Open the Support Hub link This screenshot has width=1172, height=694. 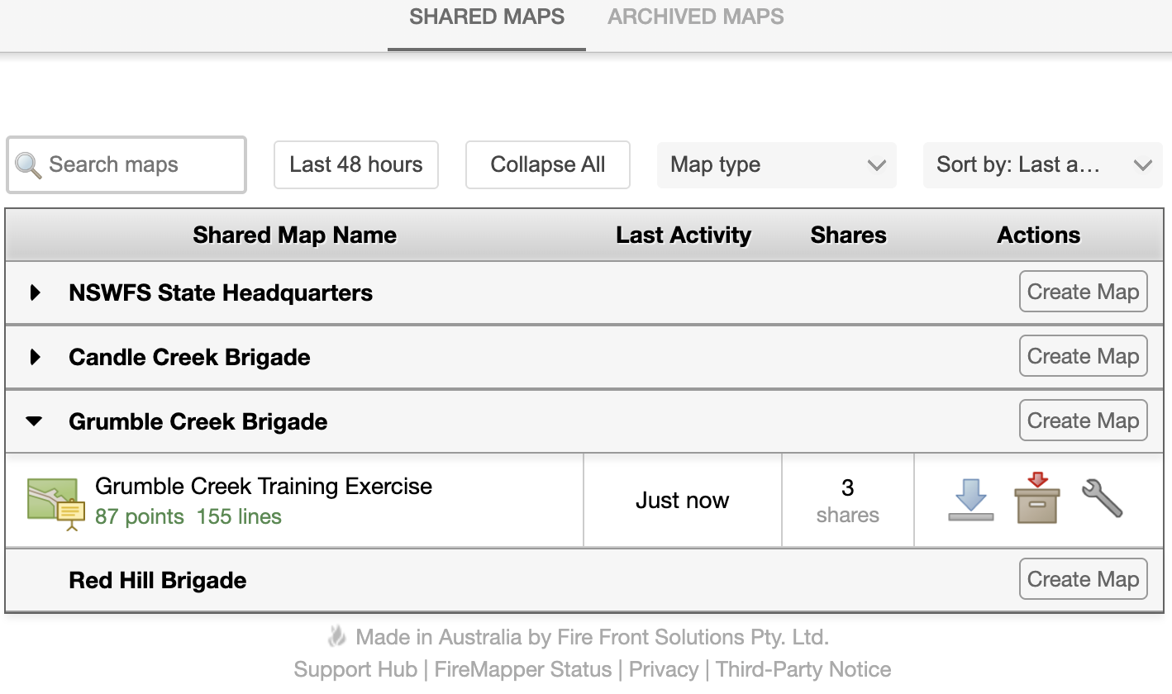tap(355, 669)
